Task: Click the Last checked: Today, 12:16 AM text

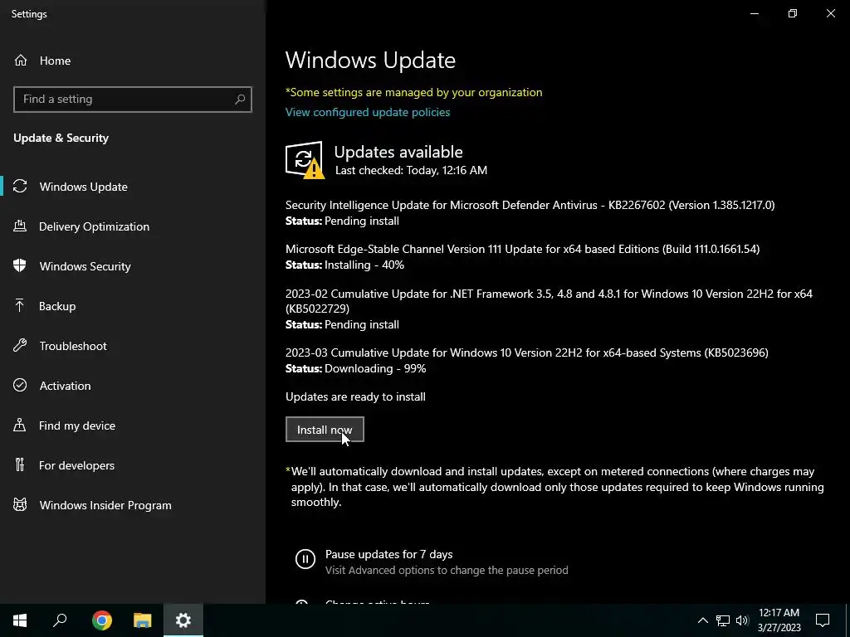Action: tap(411, 170)
